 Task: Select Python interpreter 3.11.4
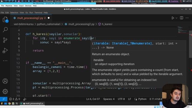[x=155, y=99]
